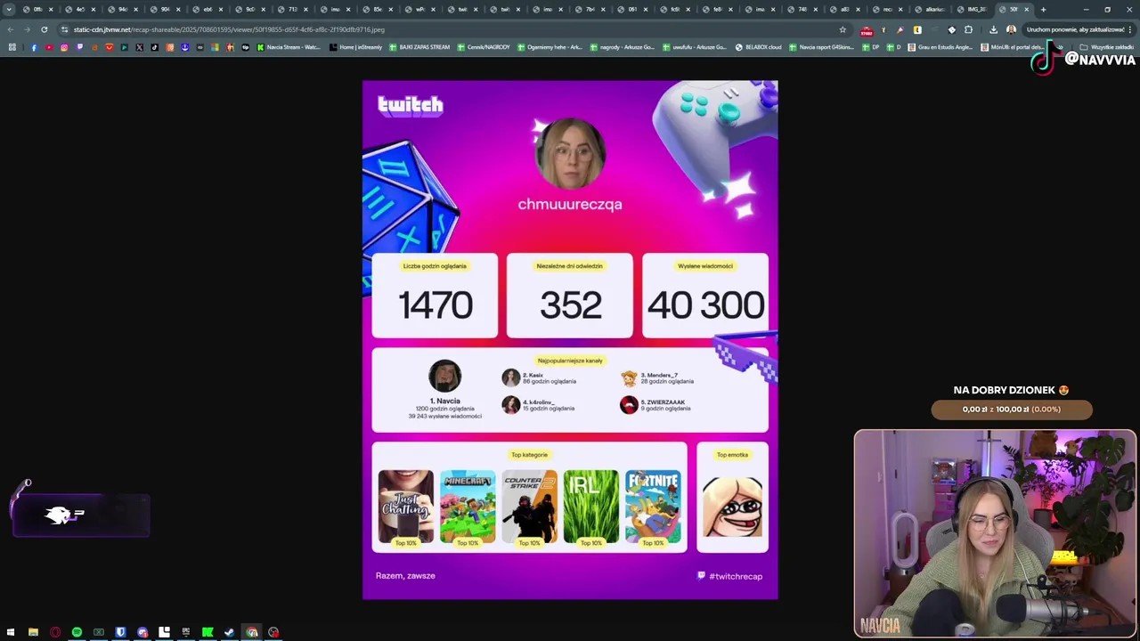Open the downloads icon in toolbar
Screen dimensions: 1140x641
pyautogui.click(x=993, y=29)
